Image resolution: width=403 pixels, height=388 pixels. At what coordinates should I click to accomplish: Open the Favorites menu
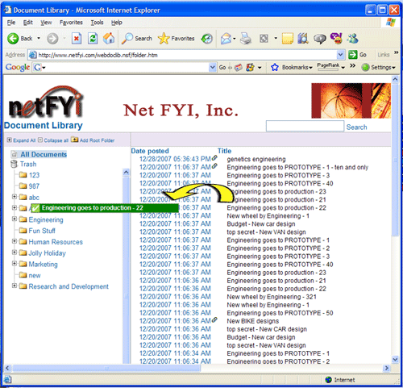[71, 23]
